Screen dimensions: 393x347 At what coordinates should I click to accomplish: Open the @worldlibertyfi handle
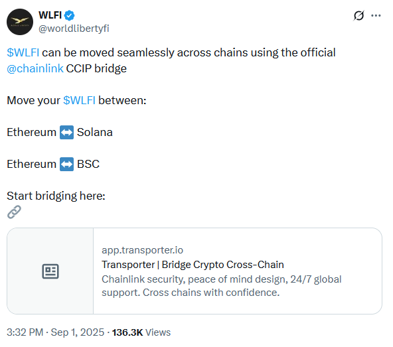74,29
